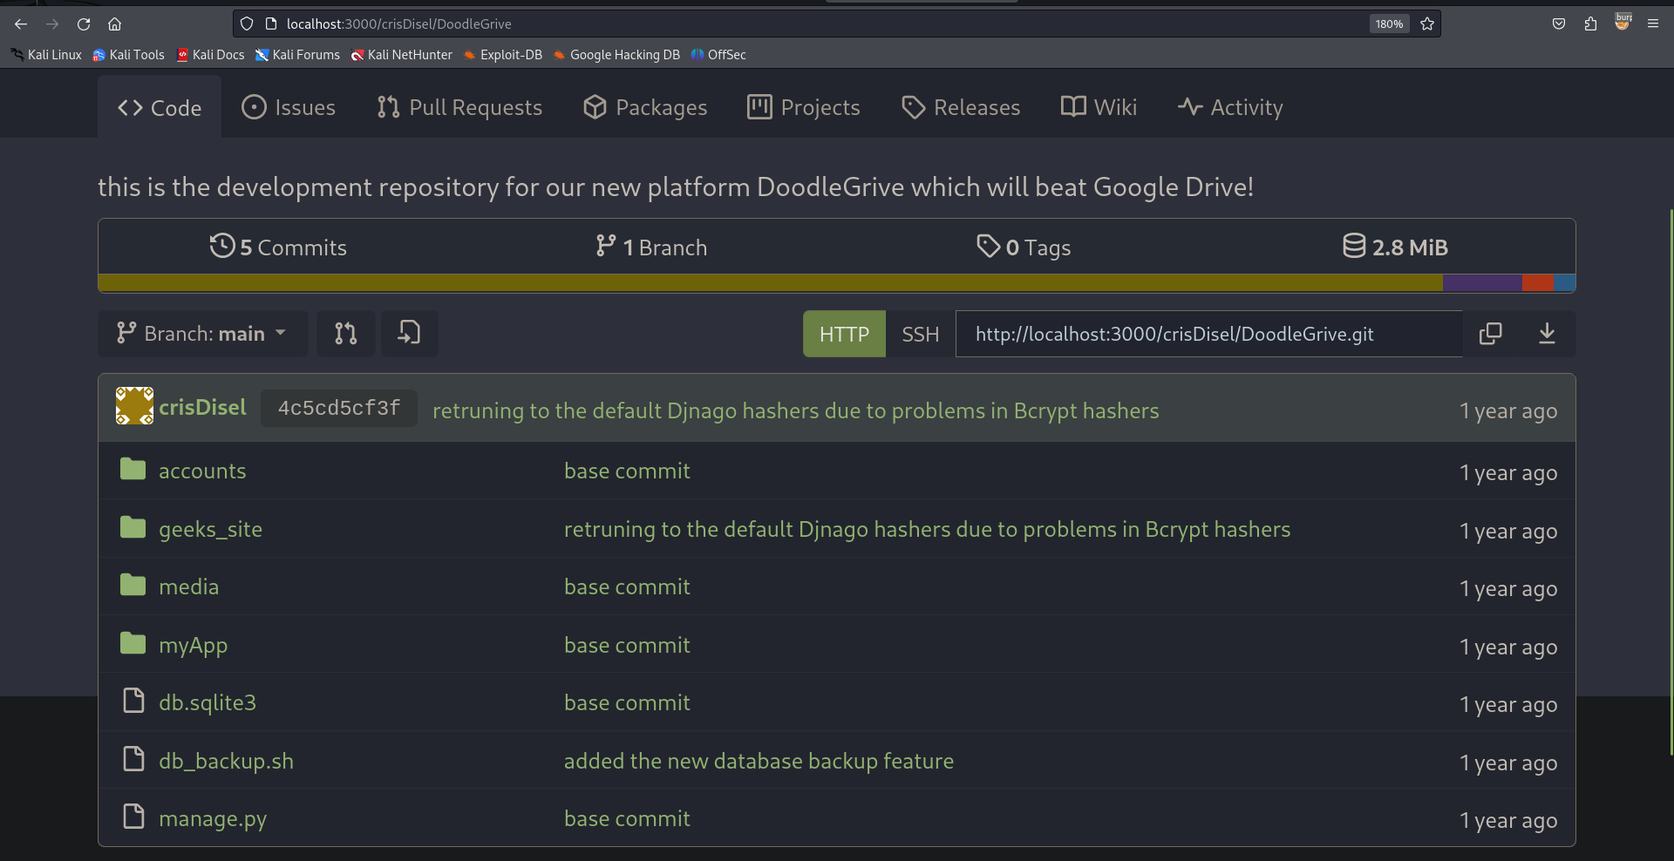
Task: Open the browser extensions icon
Action: (1590, 24)
